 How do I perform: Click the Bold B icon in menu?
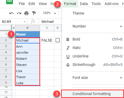[x=68, y=39]
